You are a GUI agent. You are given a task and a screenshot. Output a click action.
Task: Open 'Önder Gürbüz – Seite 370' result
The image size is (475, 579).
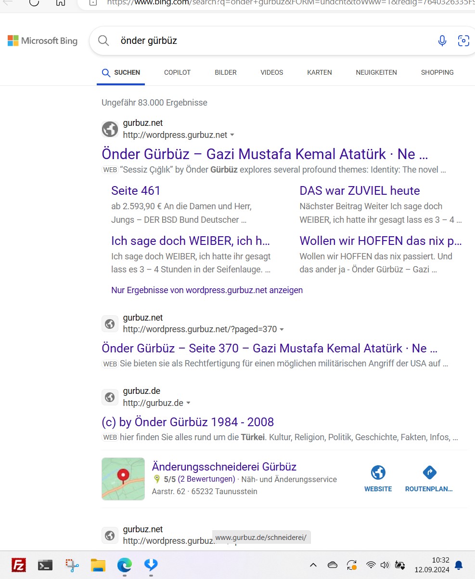pyautogui.click(x=270, y=348)
